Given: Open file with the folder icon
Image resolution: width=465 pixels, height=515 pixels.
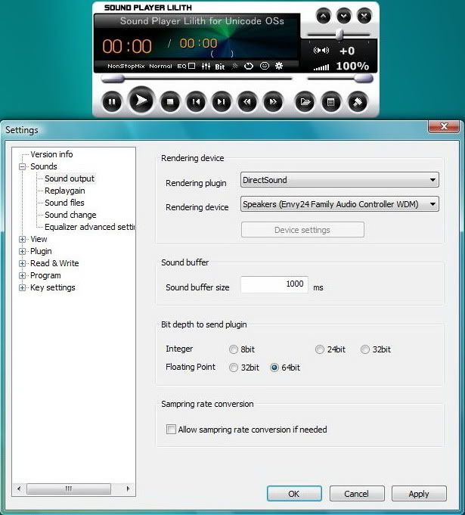Looking at the screenshot, I should pyautogui.click(x=305, y=101).
